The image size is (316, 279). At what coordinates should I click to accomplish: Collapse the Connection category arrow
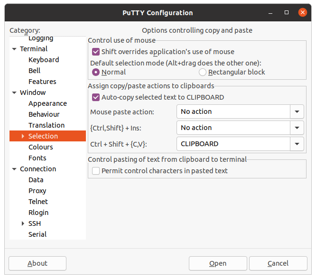[x=14, y=169]
